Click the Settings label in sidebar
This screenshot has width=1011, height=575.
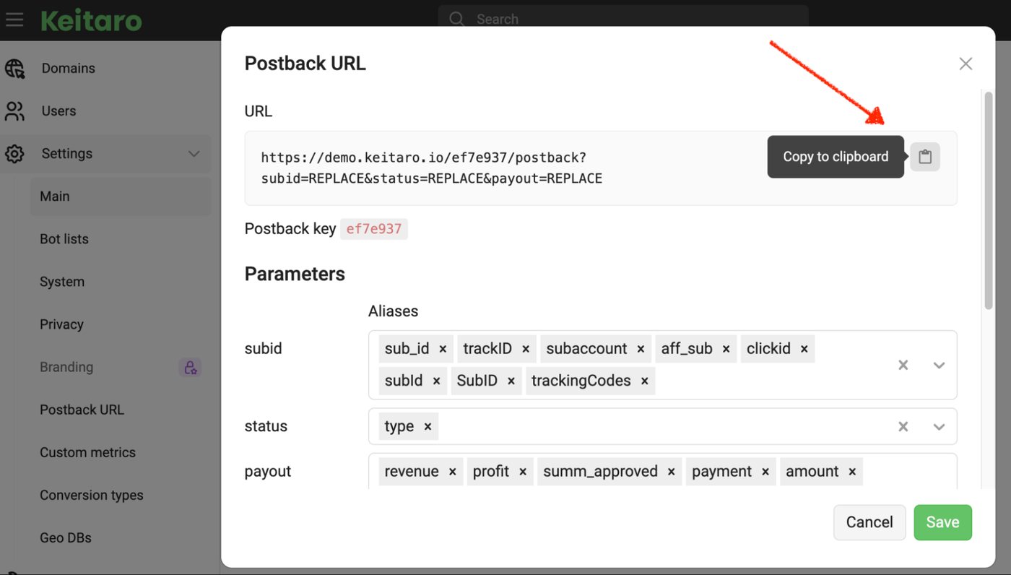point(67,154)
